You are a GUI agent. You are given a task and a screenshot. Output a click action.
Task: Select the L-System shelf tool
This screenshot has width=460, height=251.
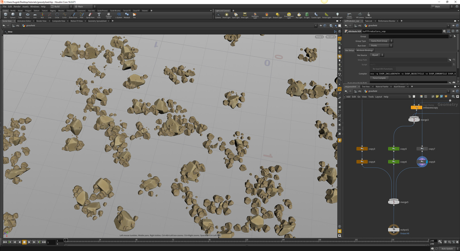119,15
